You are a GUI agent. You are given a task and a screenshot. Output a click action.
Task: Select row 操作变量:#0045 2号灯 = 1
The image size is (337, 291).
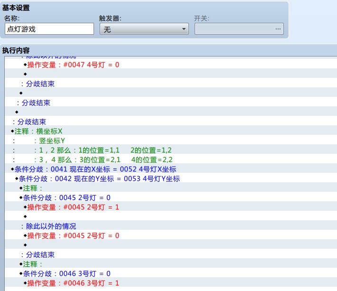tap(171, 207)
